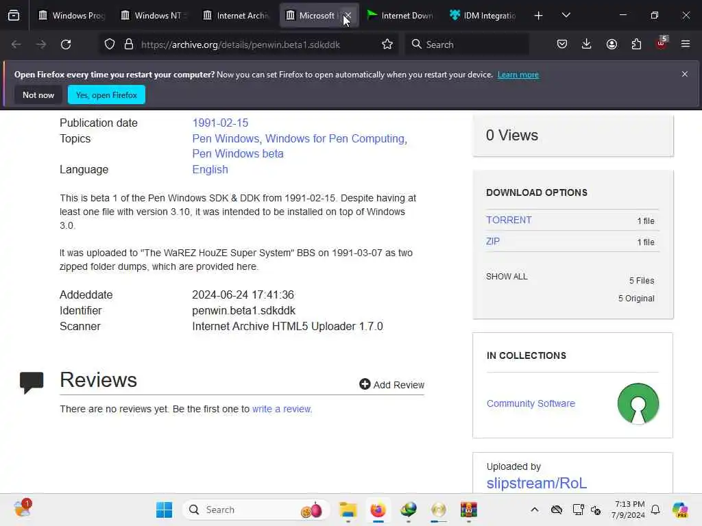Viewport: 702px width, 526px height.
Task: Click write a review link
Action: tap(282, 410)
